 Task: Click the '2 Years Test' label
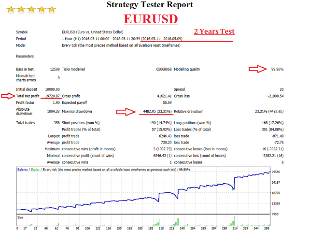click(214, 31)
